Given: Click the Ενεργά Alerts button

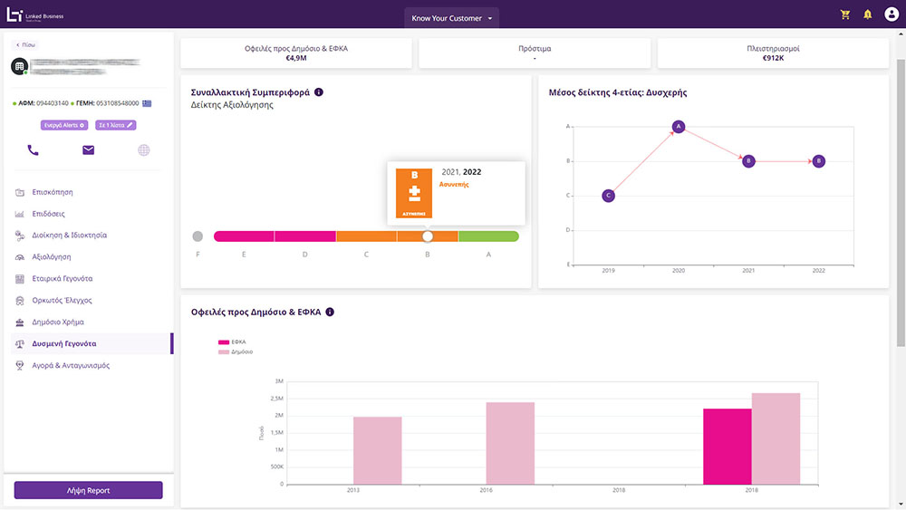Looking at the screenshot, I should click(x=64, y=125).
